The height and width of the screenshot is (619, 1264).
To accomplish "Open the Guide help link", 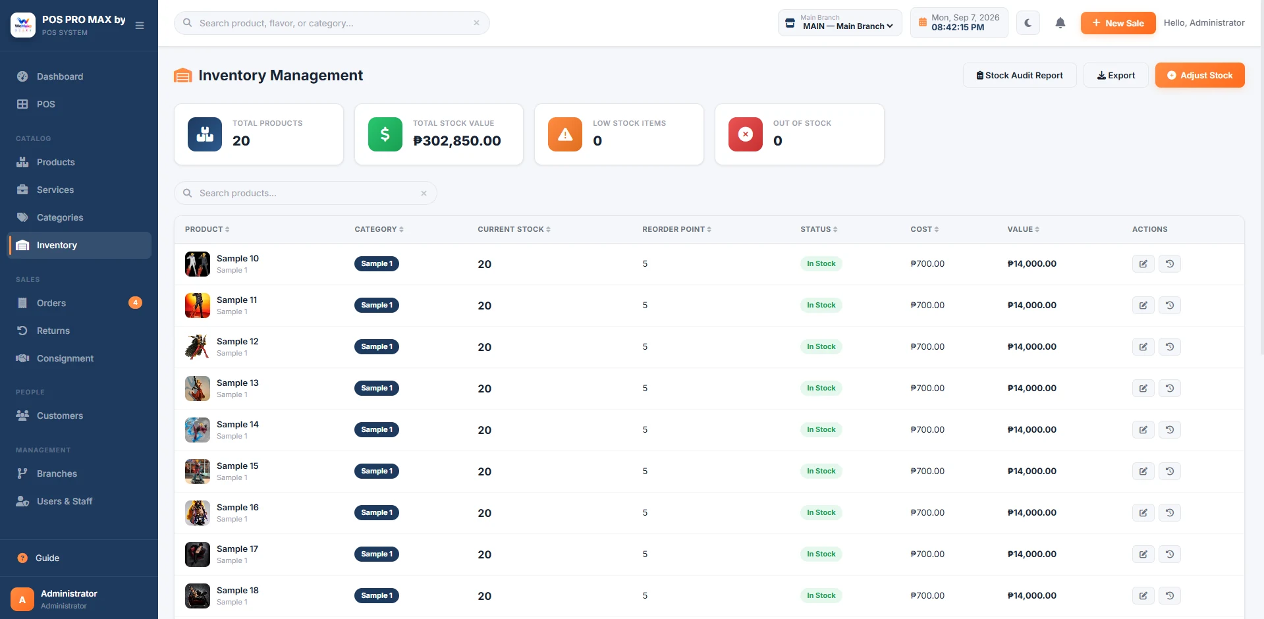I will point(79,558).
